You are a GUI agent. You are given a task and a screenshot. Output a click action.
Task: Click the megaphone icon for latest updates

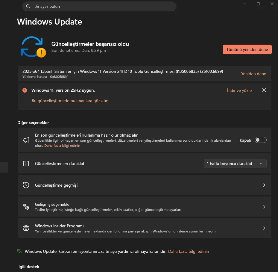coord(26,140)
